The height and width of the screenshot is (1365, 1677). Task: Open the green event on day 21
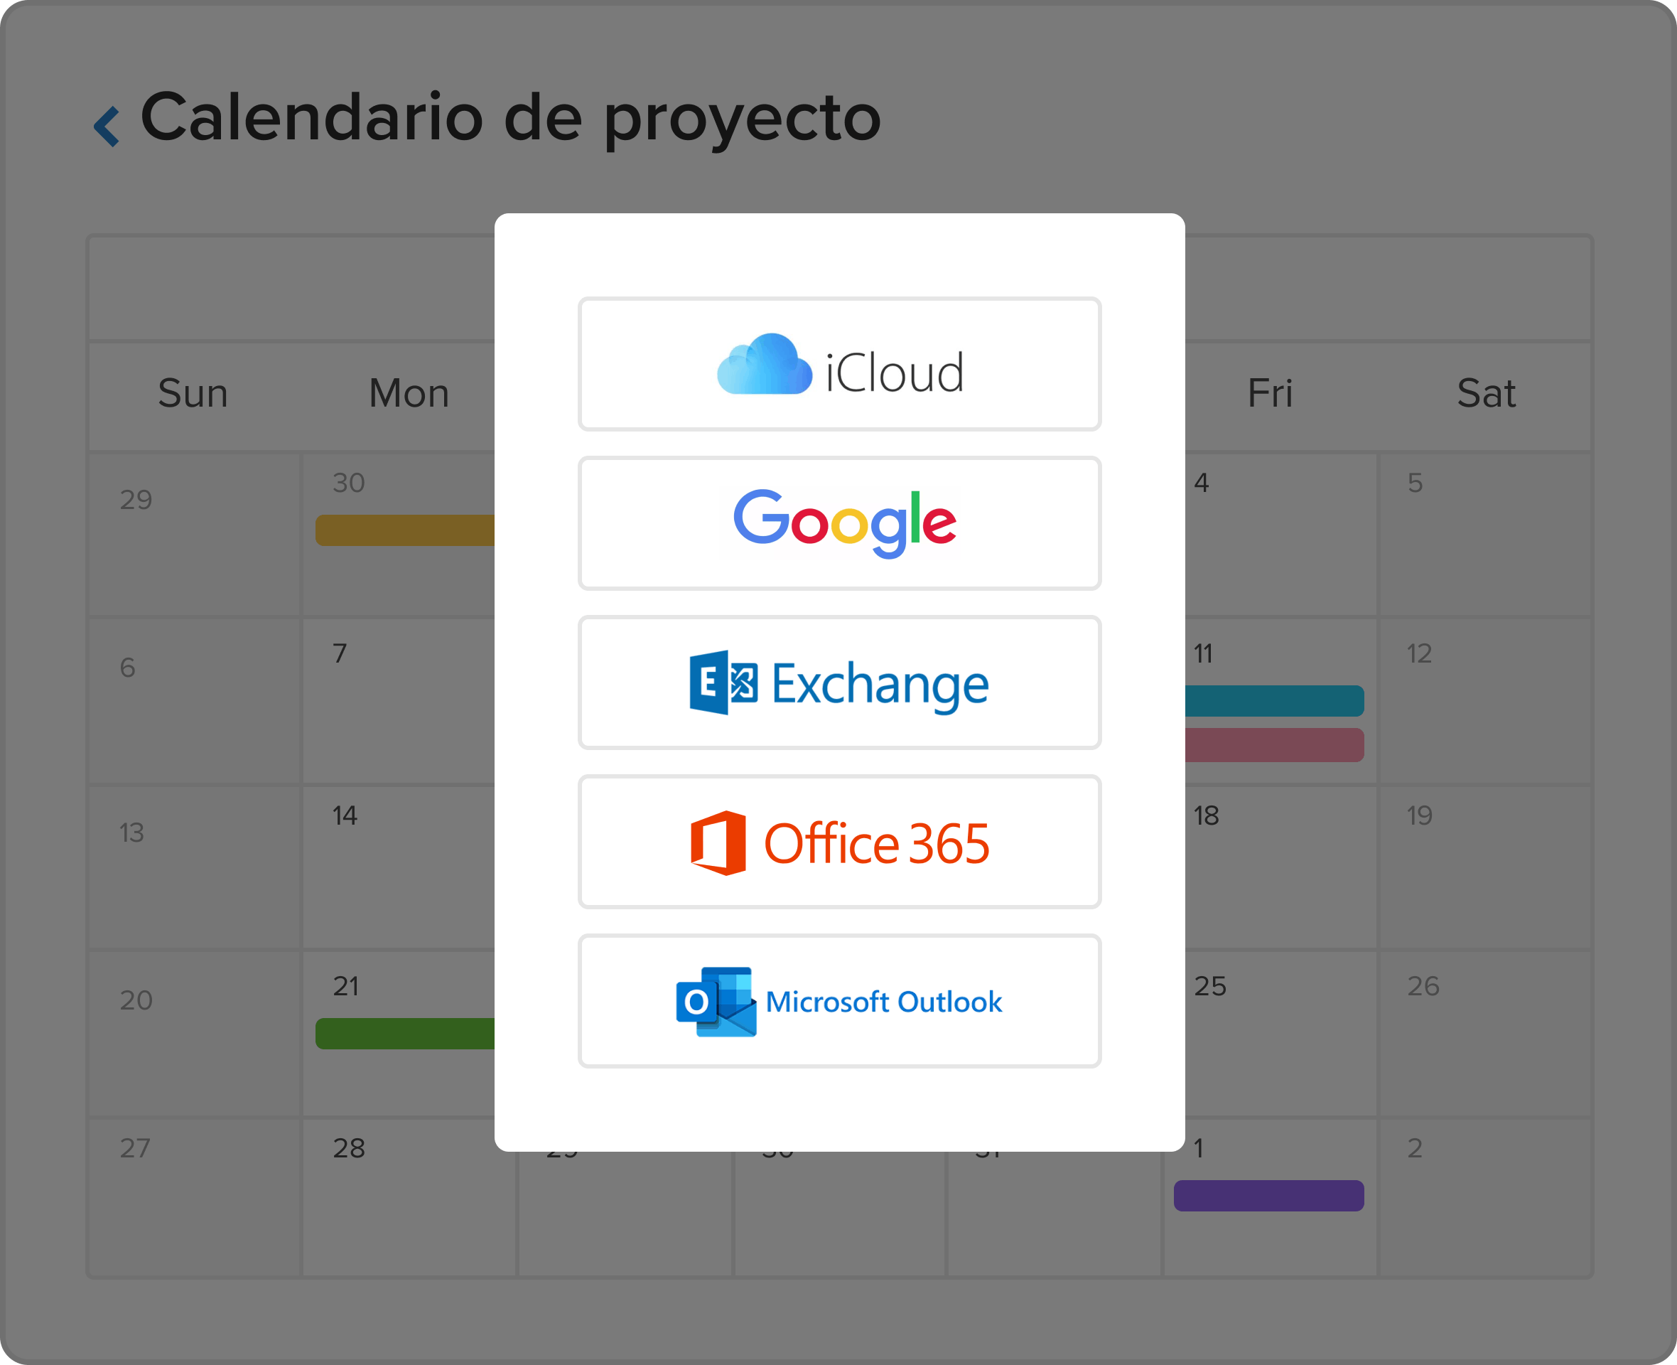[x=405, y=1033]
